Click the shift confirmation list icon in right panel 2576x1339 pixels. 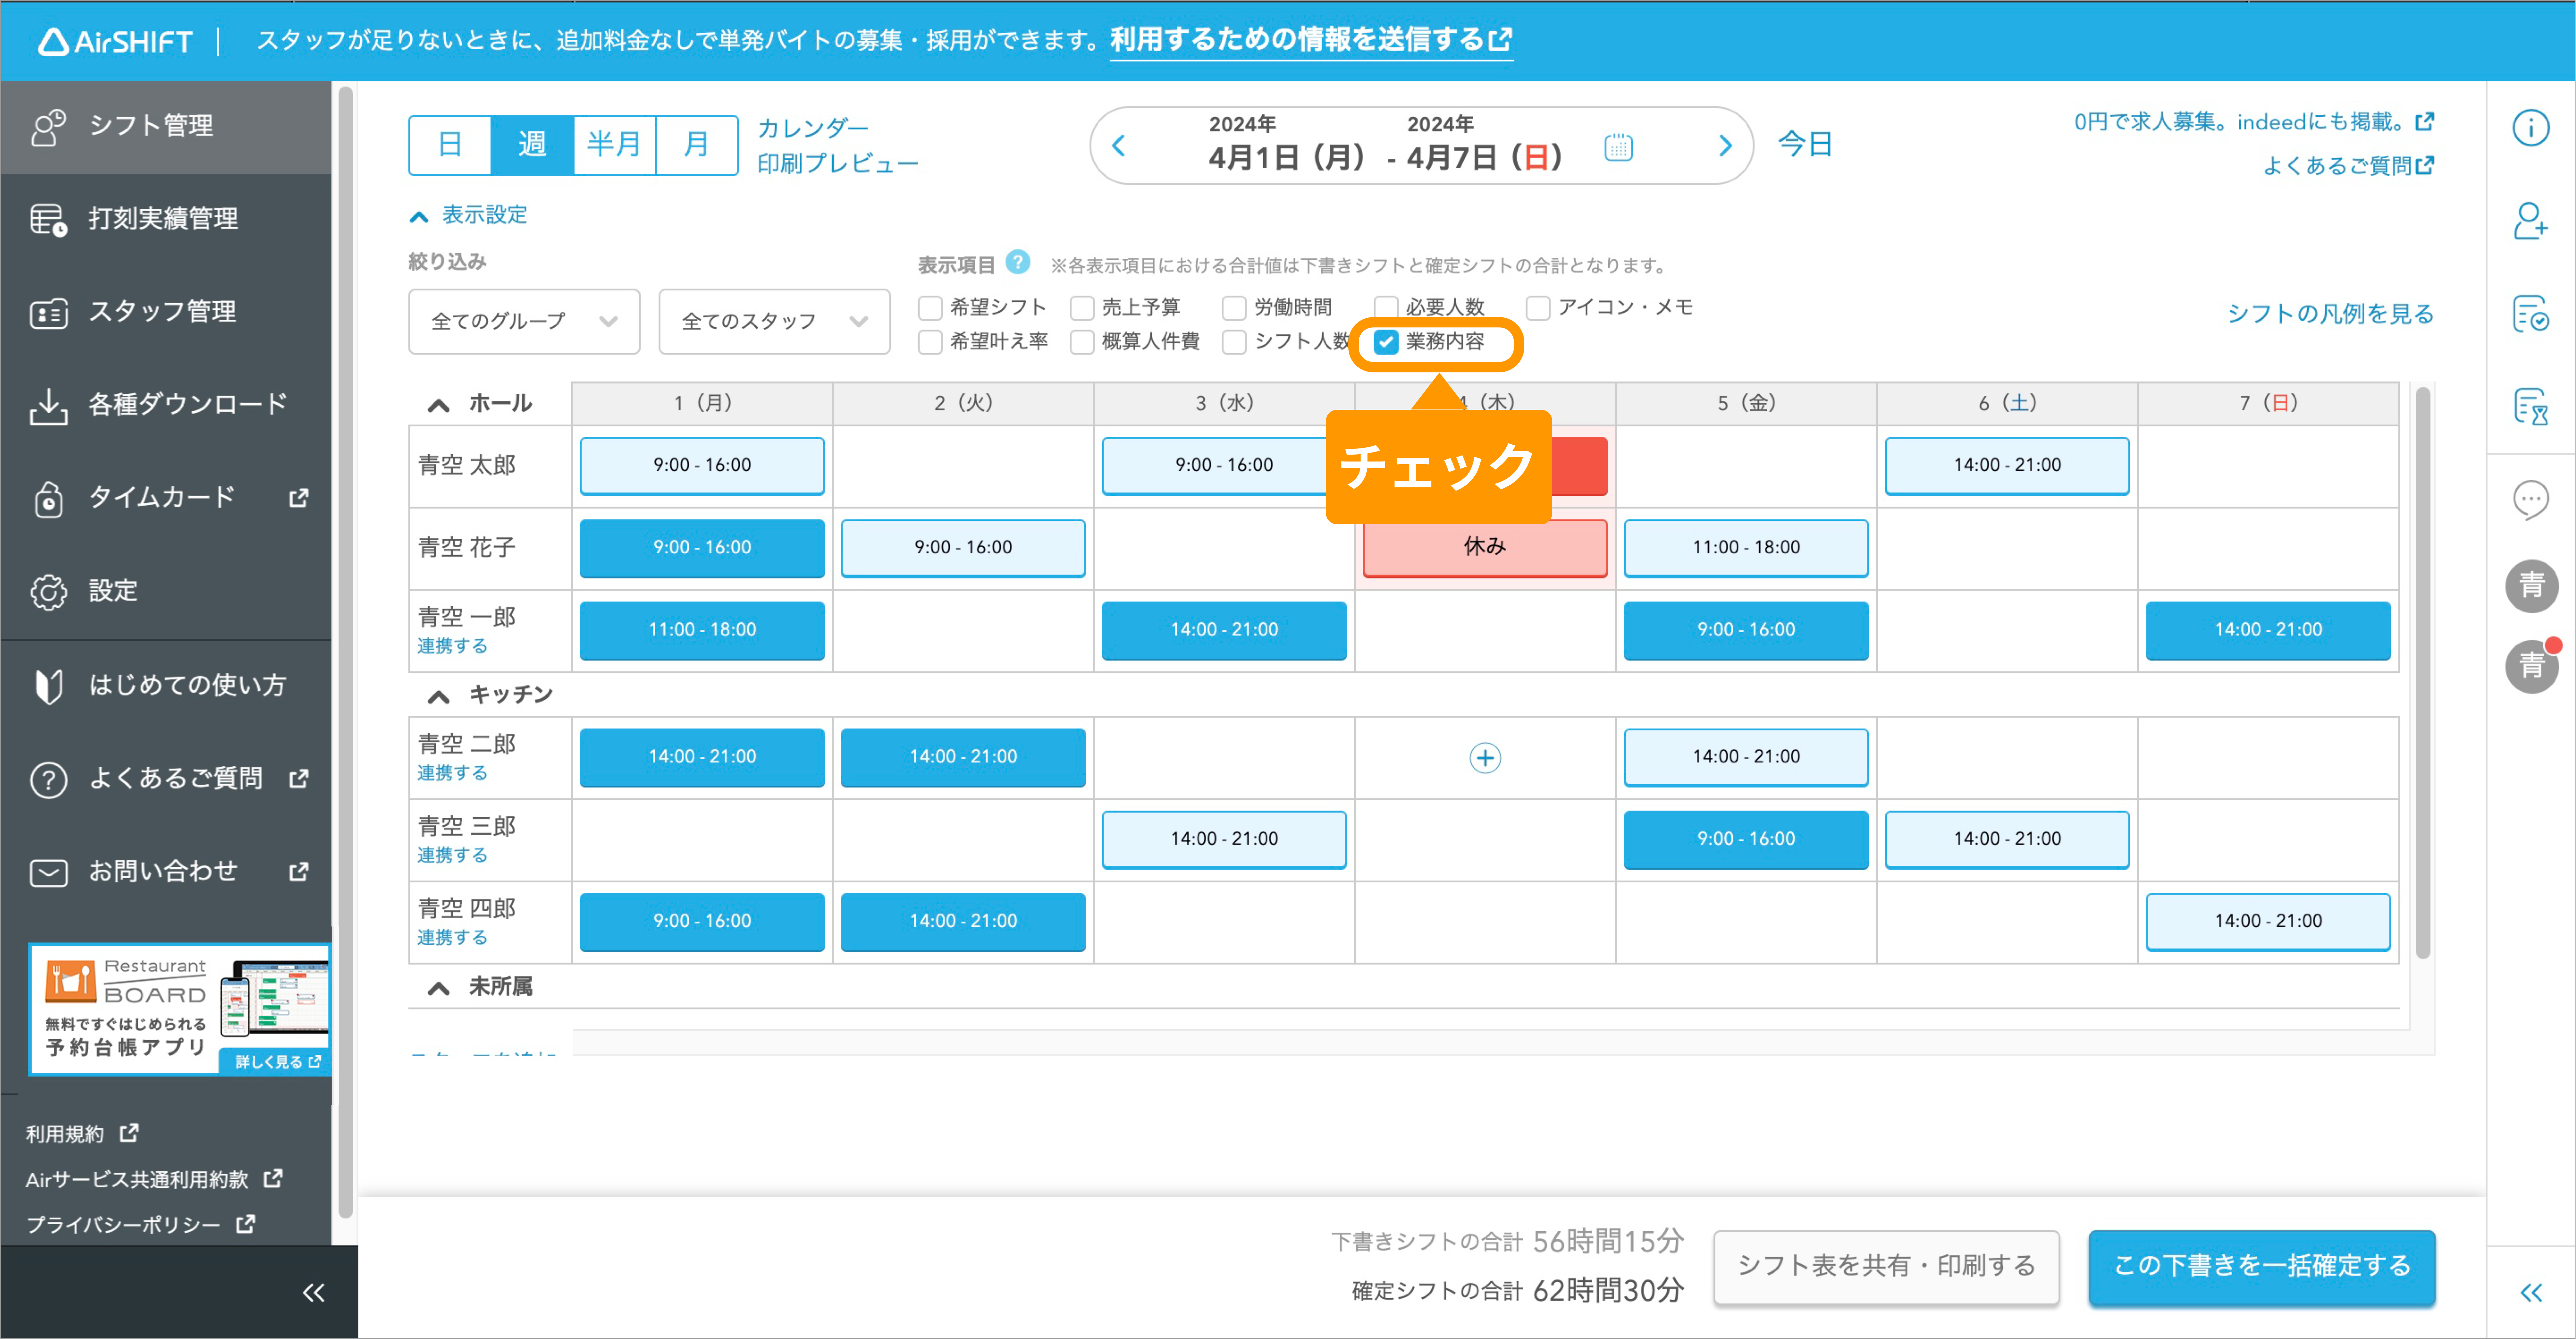[x=2531, y=314]
